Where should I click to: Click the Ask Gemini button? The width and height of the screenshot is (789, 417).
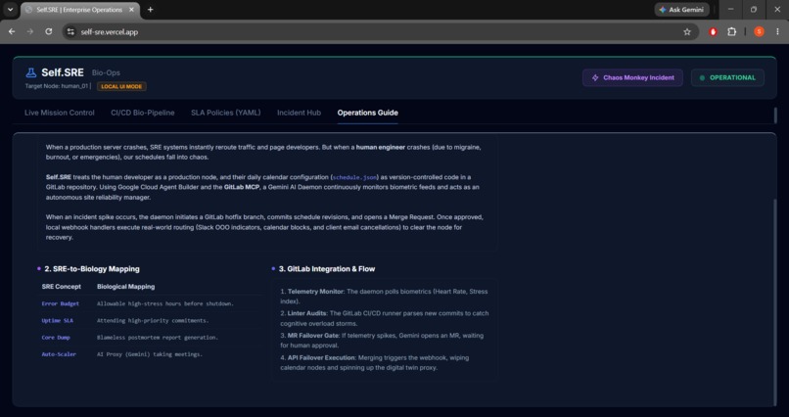(x=681, y=10)
